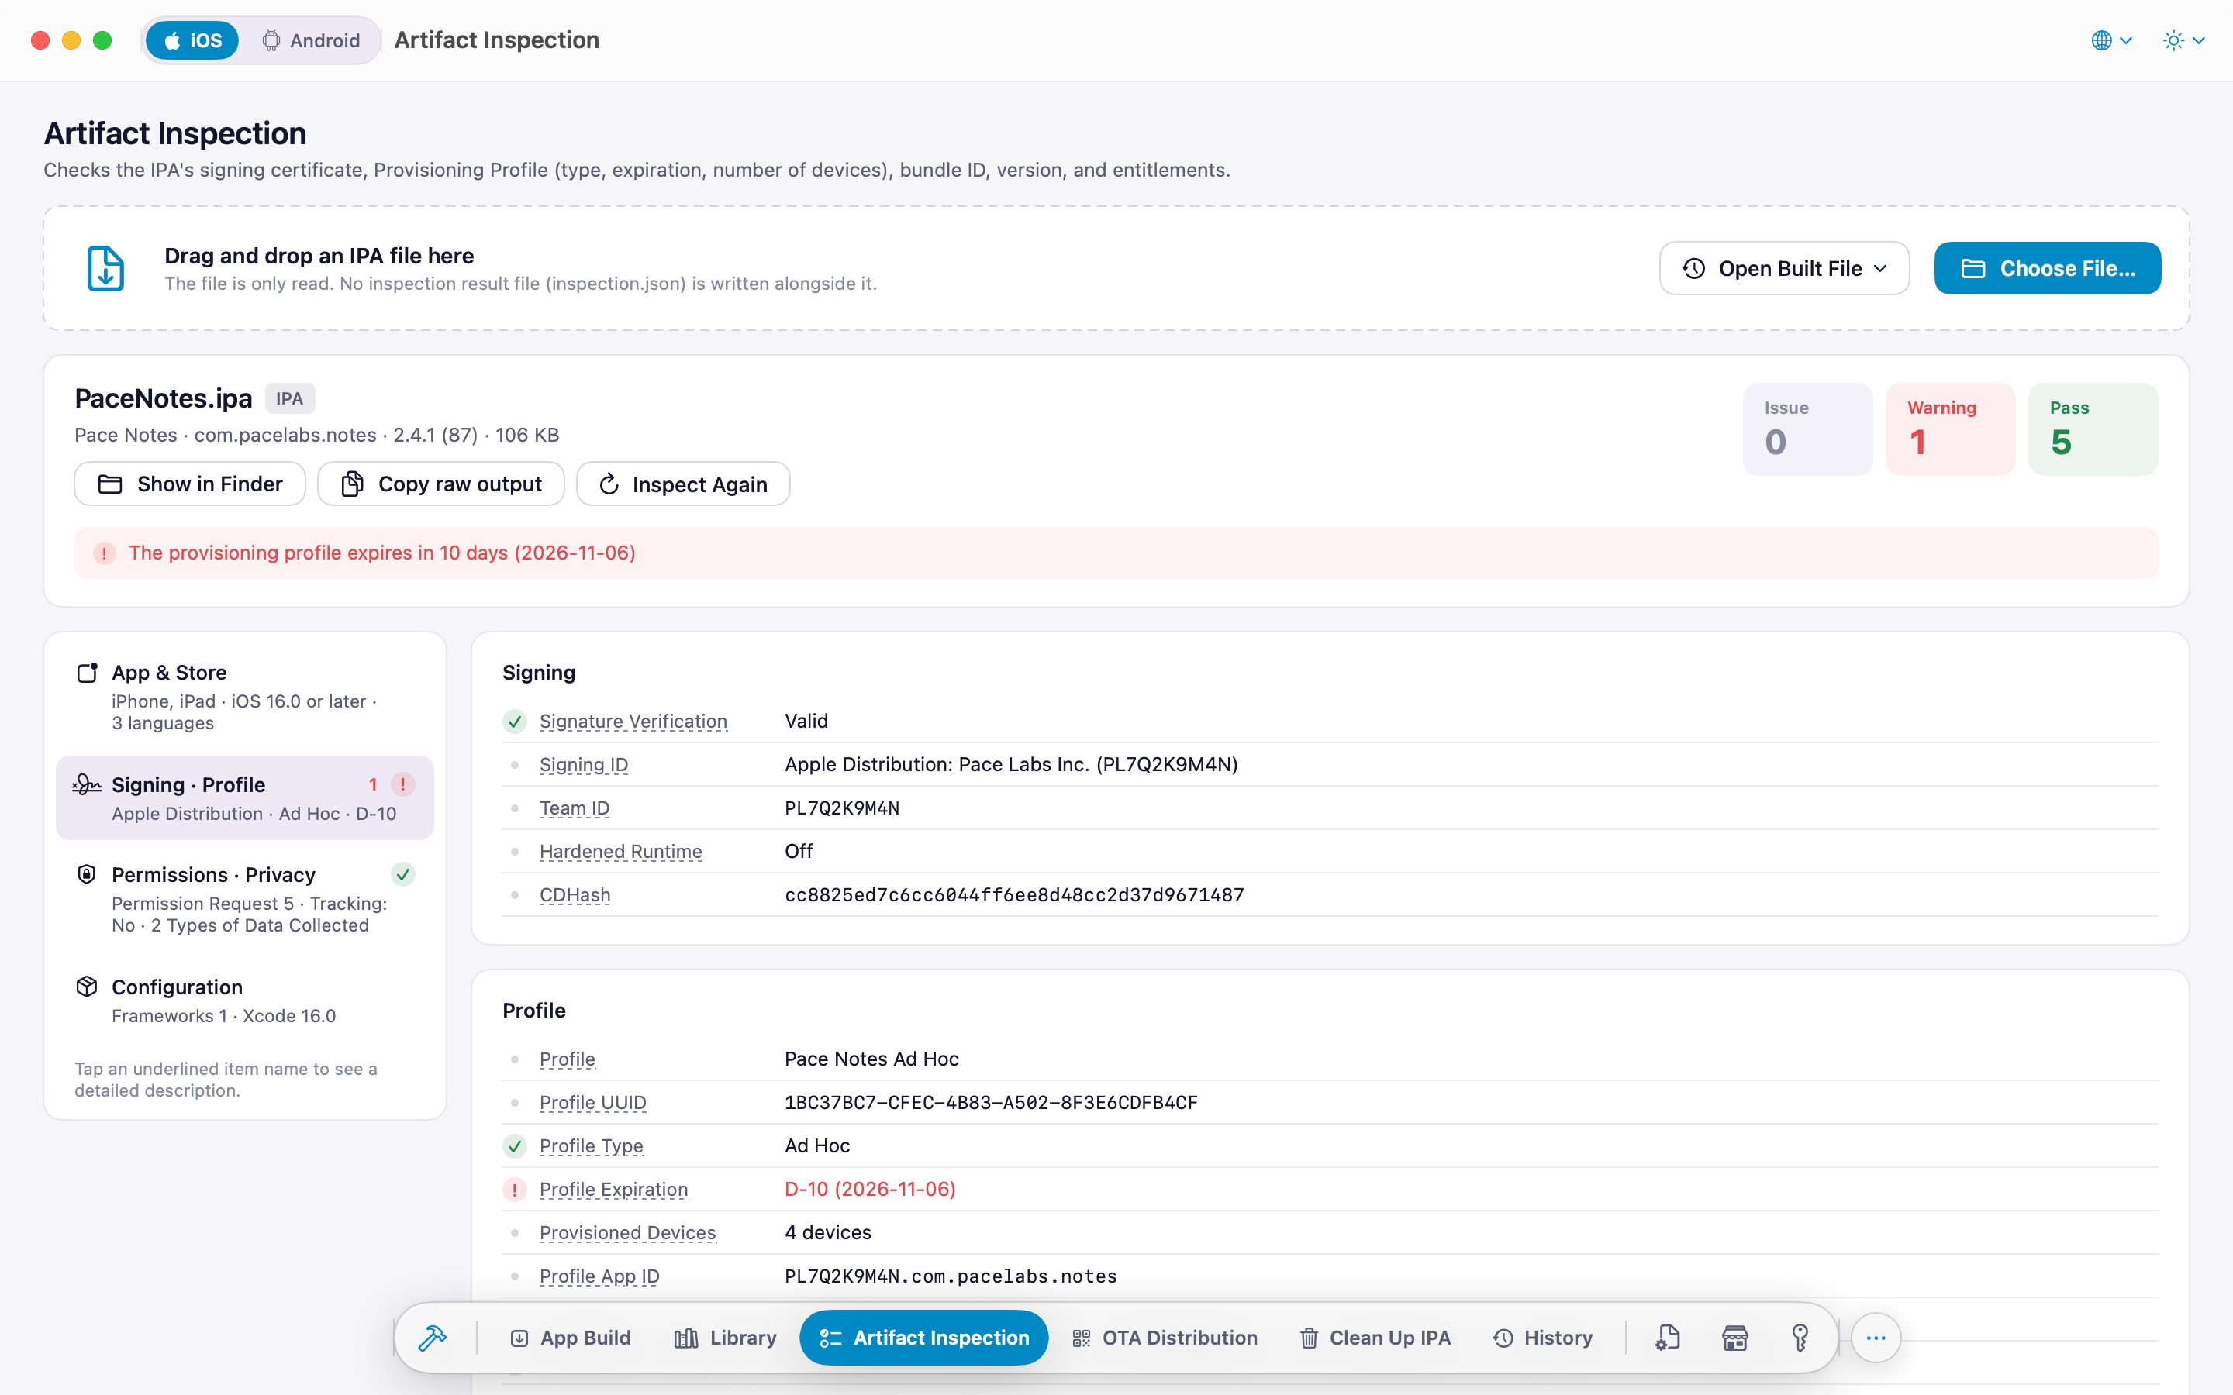
Task: Click the Signing ID label
Action: (x=583, y=765)
